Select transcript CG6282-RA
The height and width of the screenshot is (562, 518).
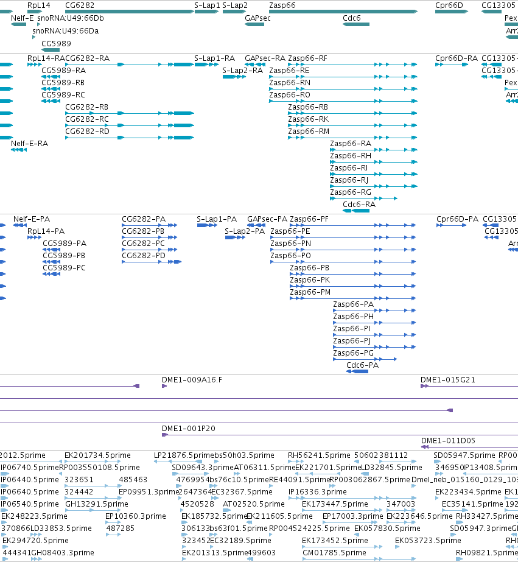click(88, 58)
